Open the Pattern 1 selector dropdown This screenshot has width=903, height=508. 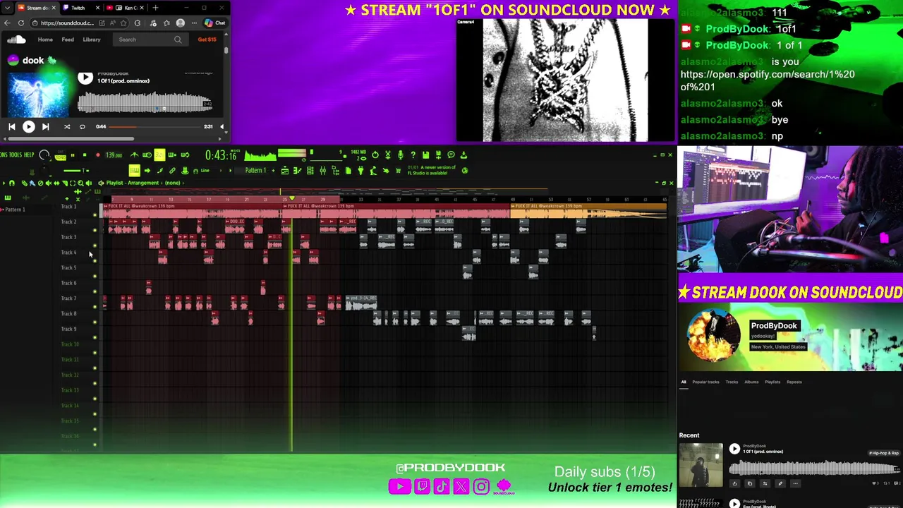255,171
